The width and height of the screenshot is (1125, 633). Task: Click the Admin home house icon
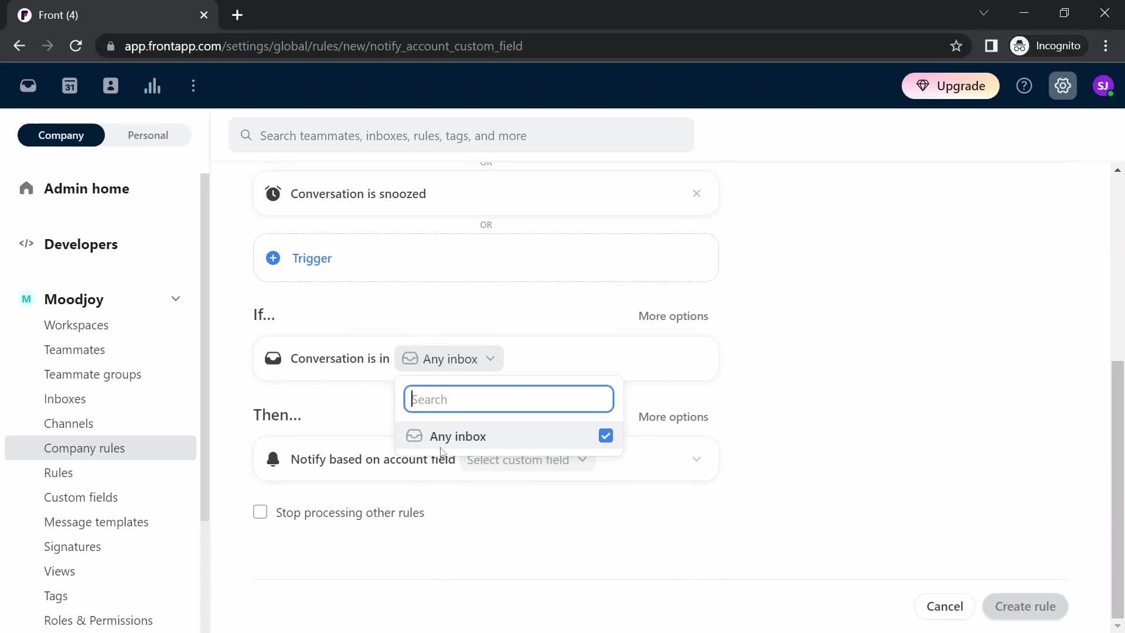[26, 188]
